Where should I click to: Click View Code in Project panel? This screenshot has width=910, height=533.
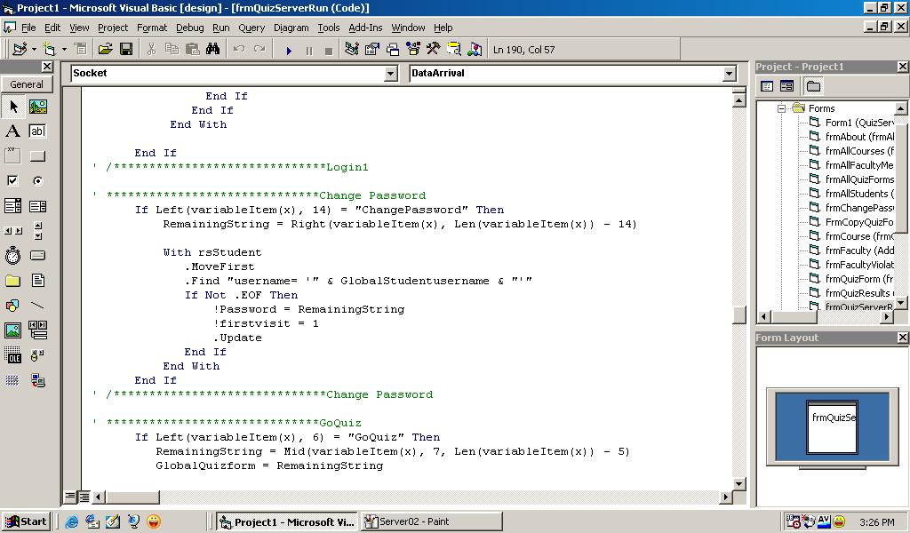767,86
